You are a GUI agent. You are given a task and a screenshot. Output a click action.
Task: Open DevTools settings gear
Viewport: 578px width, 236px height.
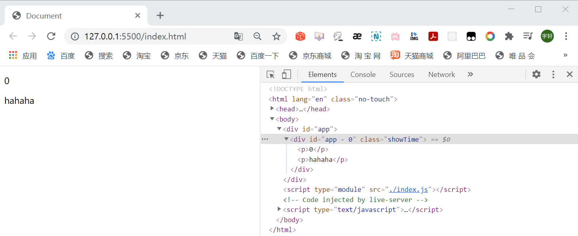(536, 74)
